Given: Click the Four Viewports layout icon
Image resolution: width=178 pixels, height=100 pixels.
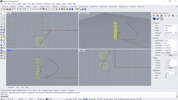Looking at the screenshot, I should [44, 9].
